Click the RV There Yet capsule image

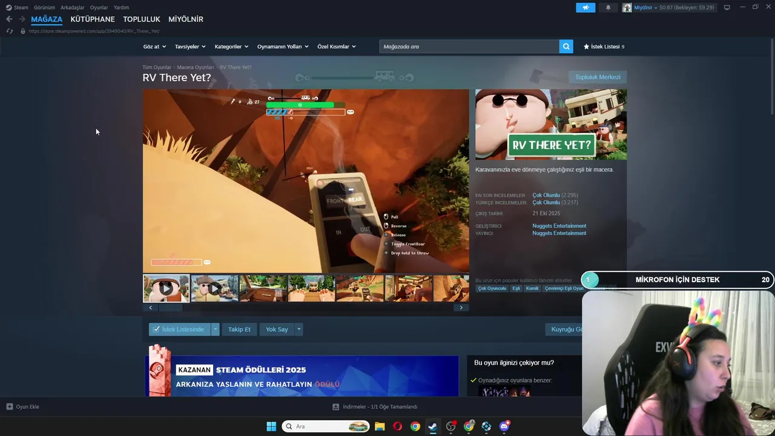pyautogui.click(x=551, y=125)
